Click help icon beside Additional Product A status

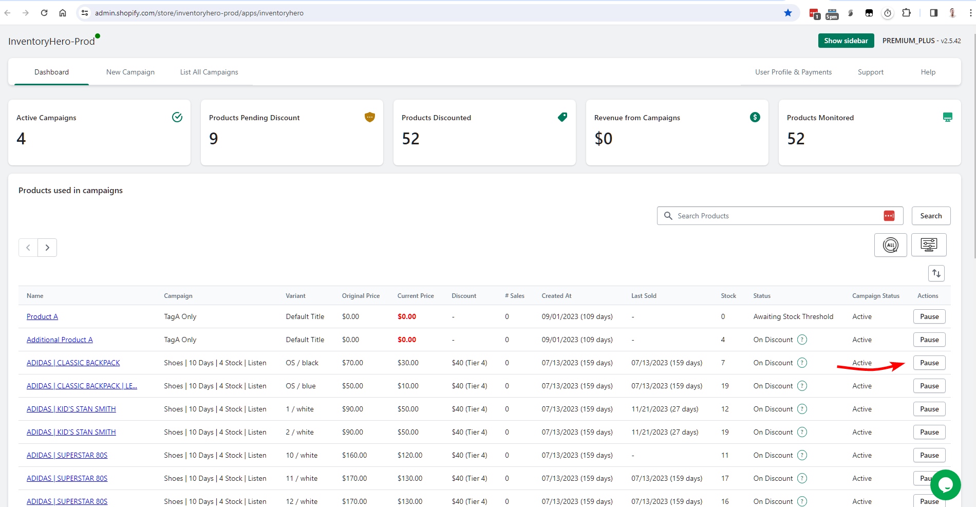[802, 340]
